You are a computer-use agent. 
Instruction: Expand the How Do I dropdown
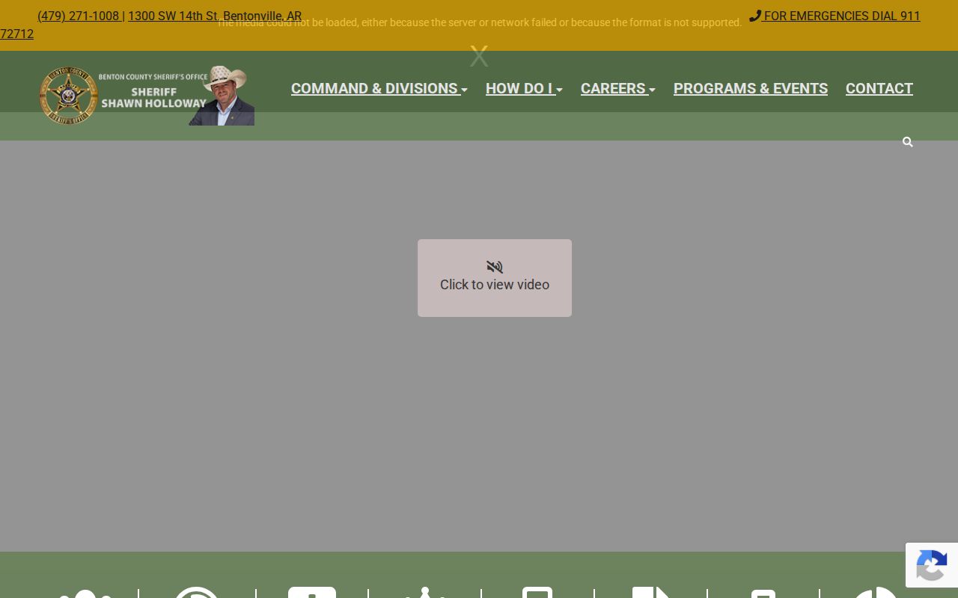tap(524, 88)
